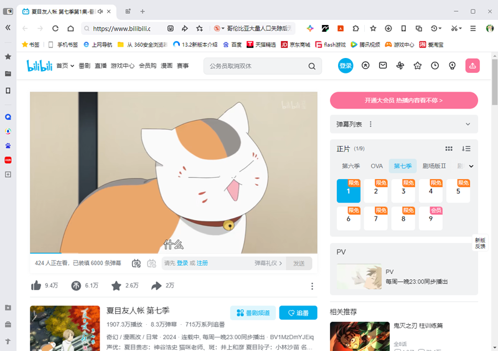The image size is (498, 351).
Task: Click the blue 登录 button
Action: coord(345,65)
